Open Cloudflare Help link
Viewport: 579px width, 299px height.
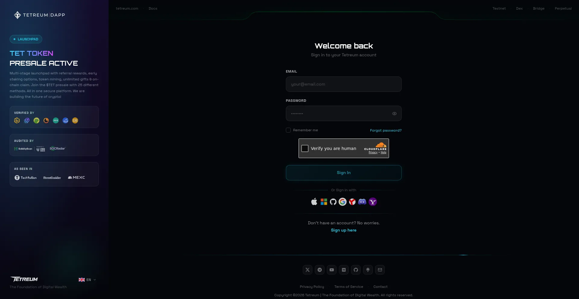383,152
